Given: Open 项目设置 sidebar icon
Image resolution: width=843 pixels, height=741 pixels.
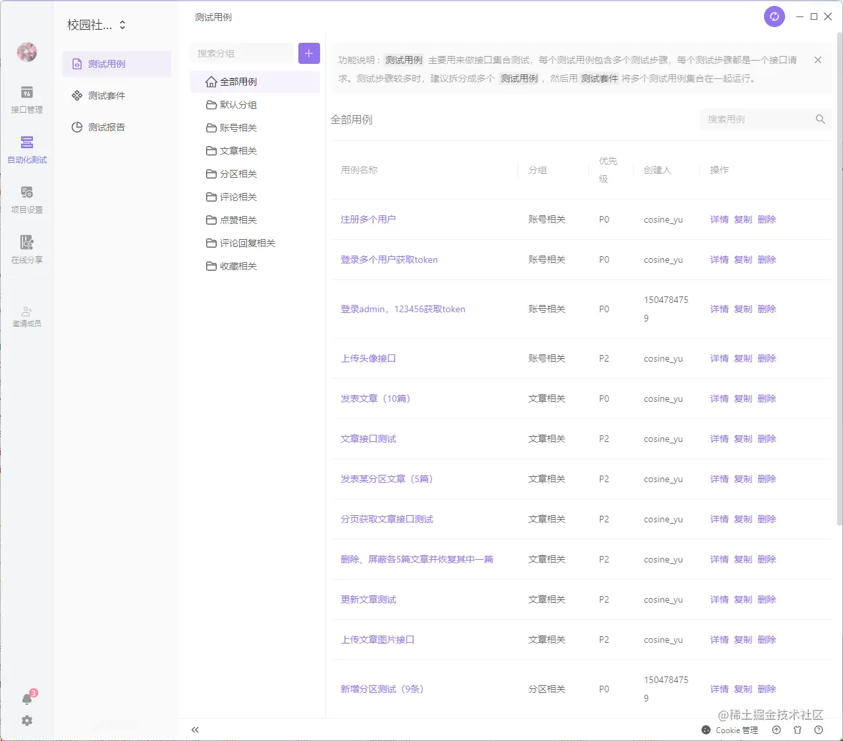Looking at the screenshot, I should pos(27,200).
